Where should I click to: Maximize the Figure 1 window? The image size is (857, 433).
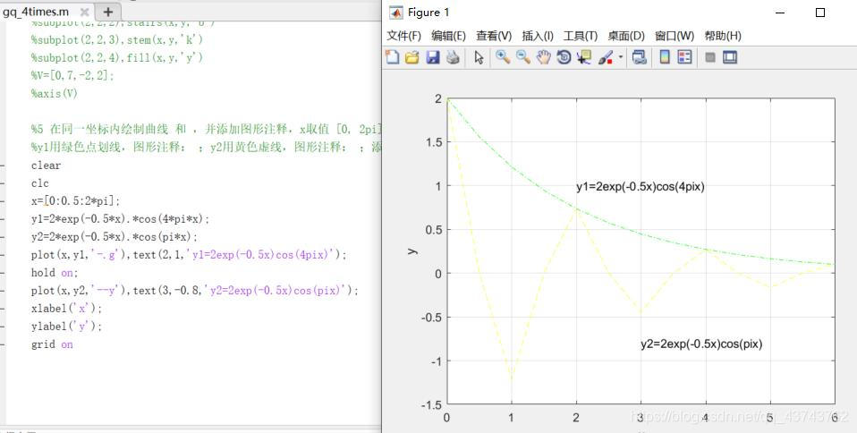pyautogui.click(x=819, y=13)
